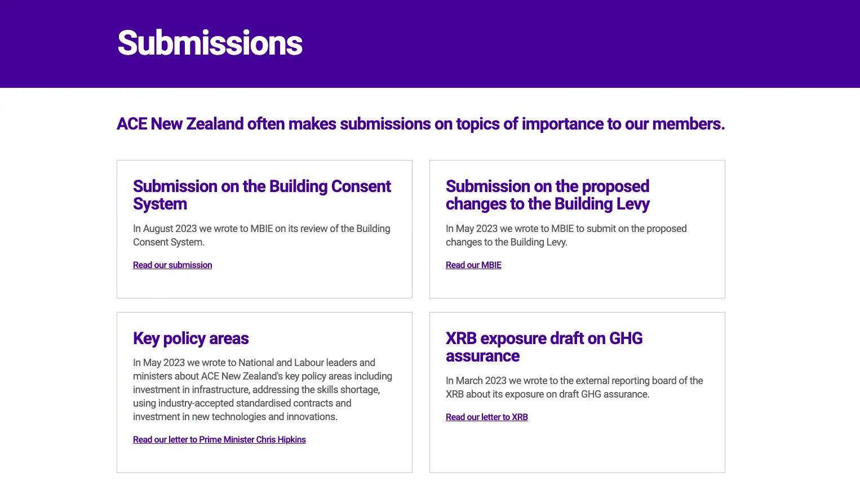Click the 'In March 2023' XRB description paragraph
This screenshot has height=486, width=860.
tap(574, 387)
